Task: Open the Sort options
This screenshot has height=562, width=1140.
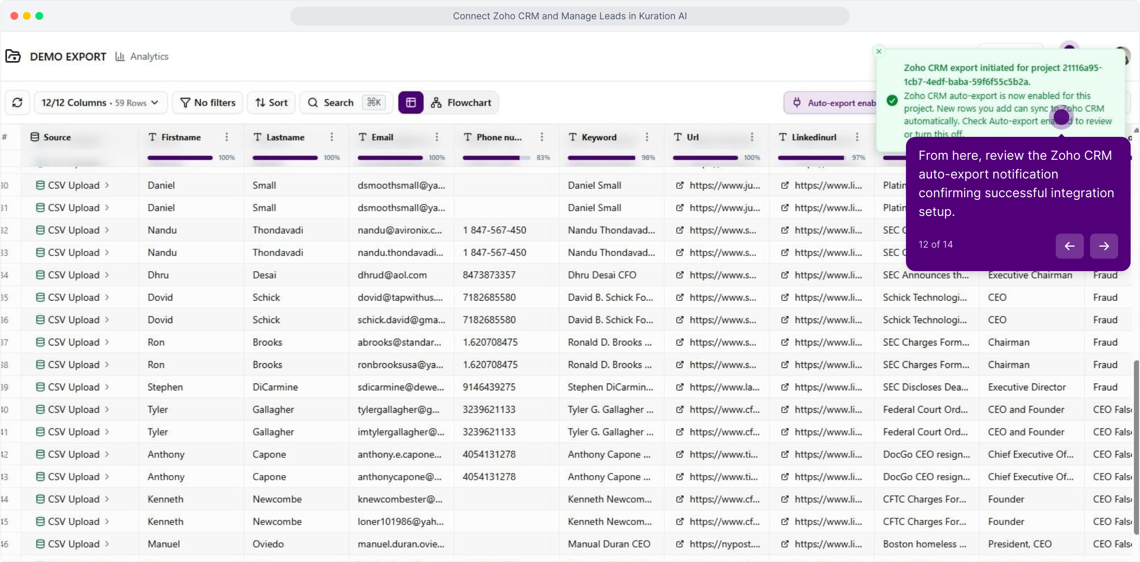Action: (271, 103)
